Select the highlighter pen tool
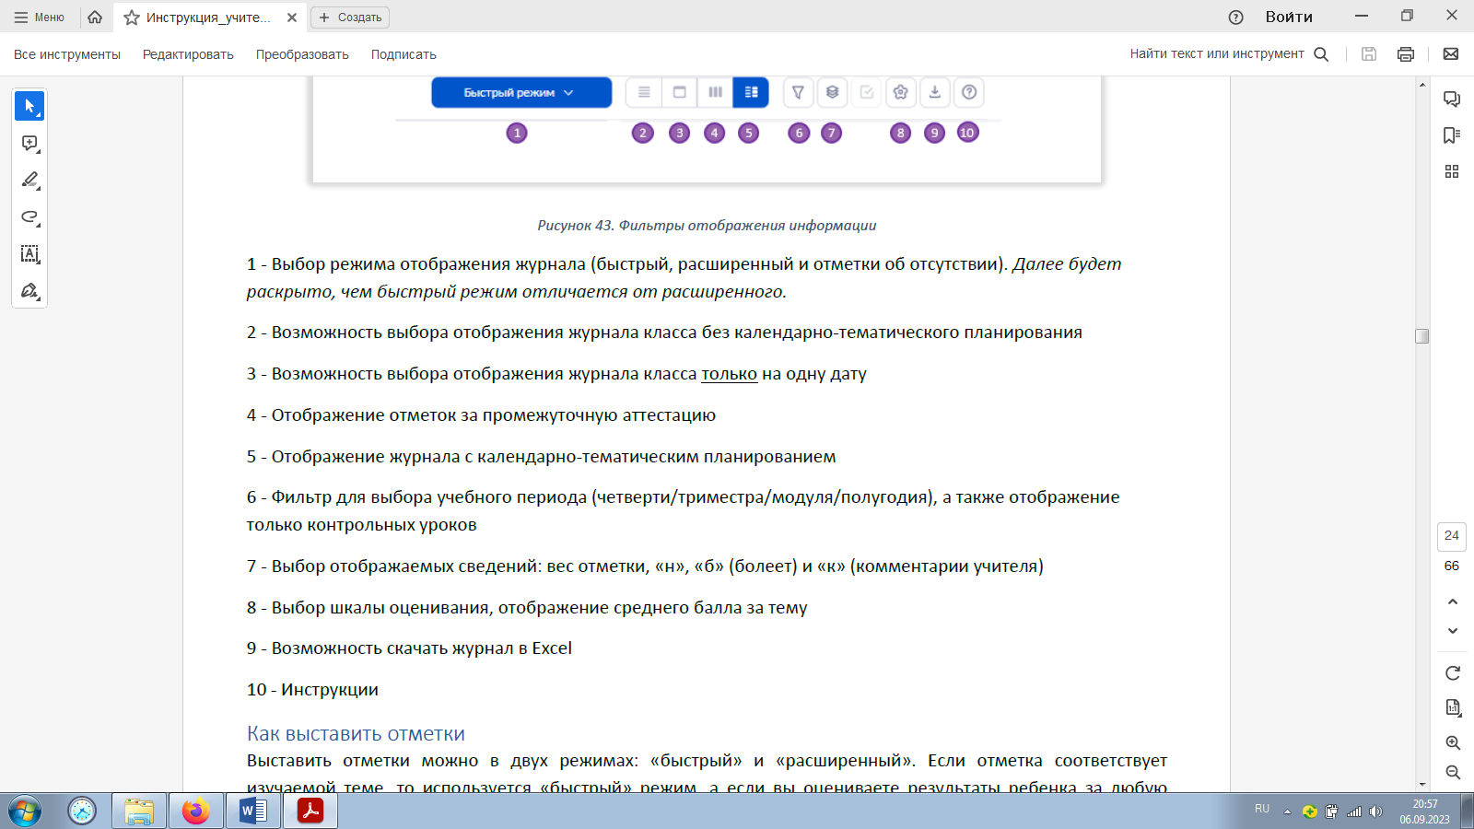 click(x=29, y=181)
